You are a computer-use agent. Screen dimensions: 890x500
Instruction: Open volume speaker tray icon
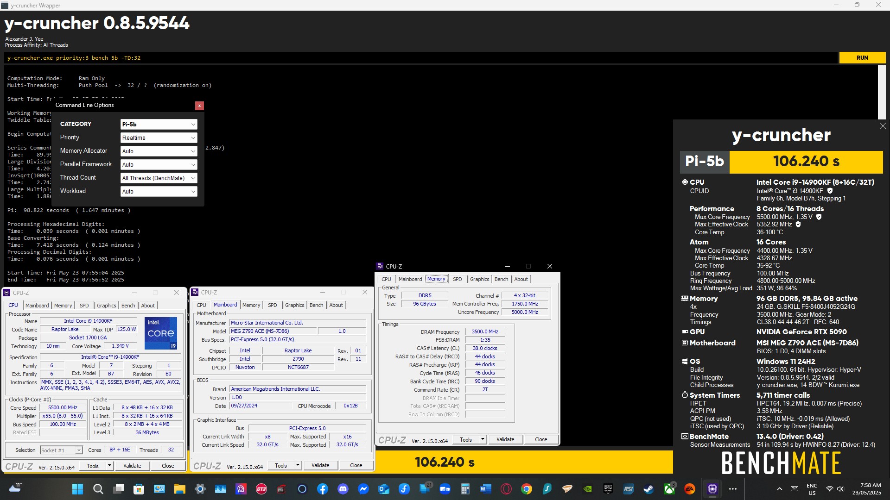(x=840, y=489)
